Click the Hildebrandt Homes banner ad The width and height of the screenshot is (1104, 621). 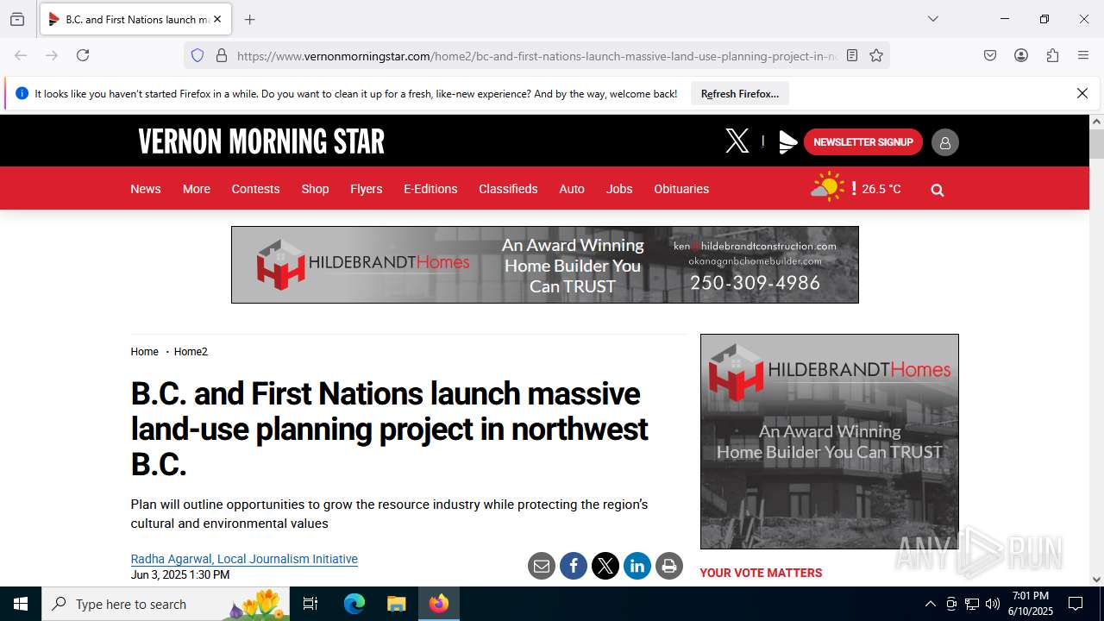click(545, 265)
